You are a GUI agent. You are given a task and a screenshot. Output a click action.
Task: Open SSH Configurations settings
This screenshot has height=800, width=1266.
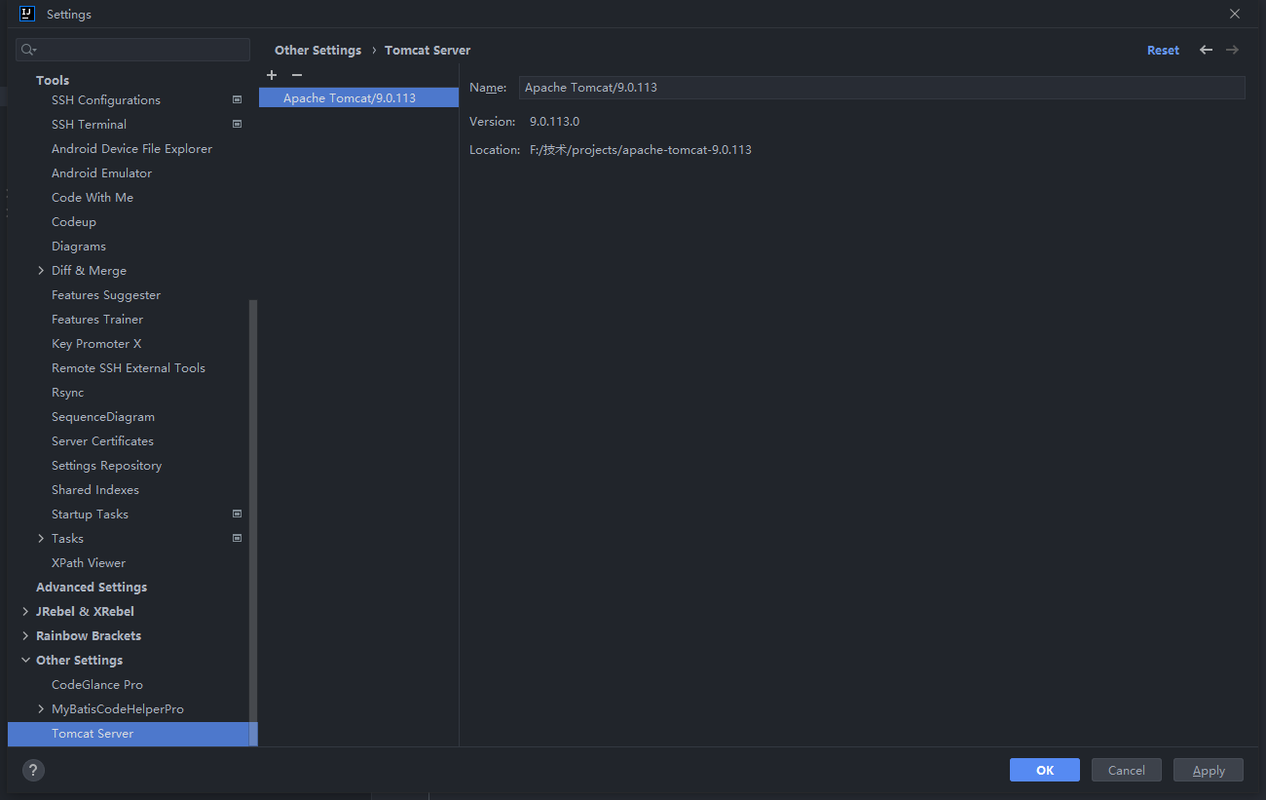pos(106,99)
